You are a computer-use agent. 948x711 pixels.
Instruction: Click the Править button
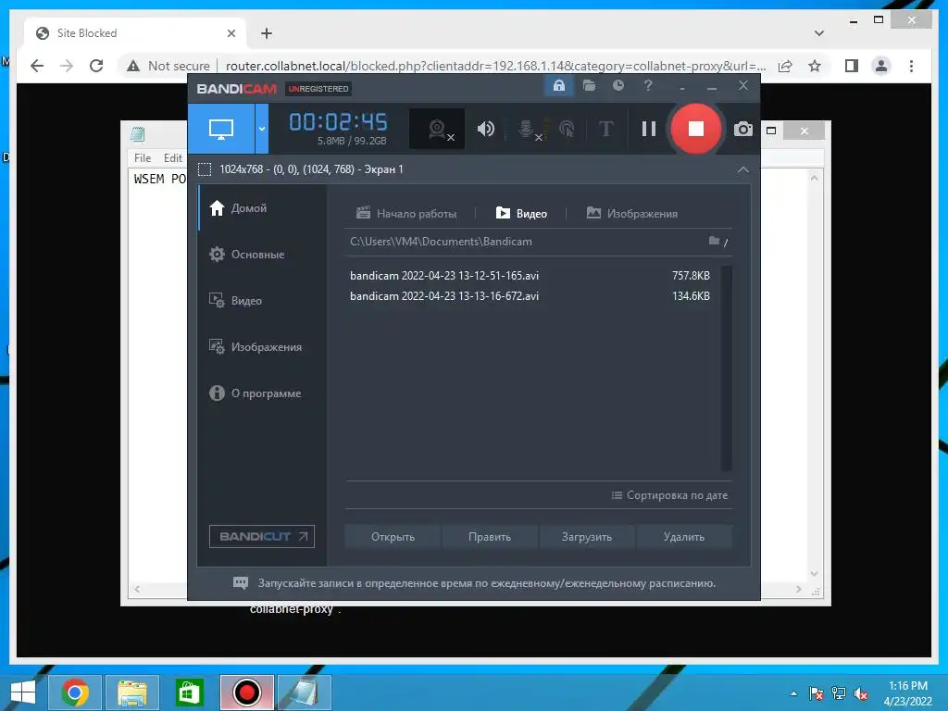pyautogui.click(x=490, y=537)
